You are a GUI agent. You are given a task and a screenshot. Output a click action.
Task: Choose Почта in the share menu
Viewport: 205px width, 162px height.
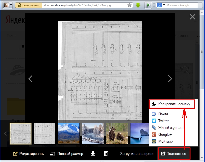[163, 114]
